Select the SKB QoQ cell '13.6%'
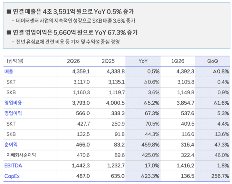The width and height of the screenshot is (232, 184). 222,135
